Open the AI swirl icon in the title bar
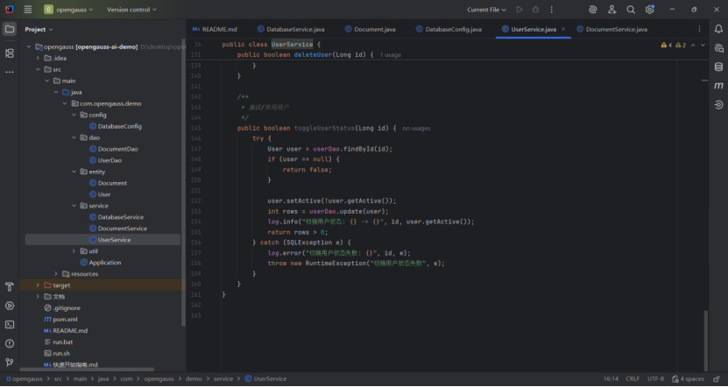This screenshot has width=728, height=387. (592, 10)
